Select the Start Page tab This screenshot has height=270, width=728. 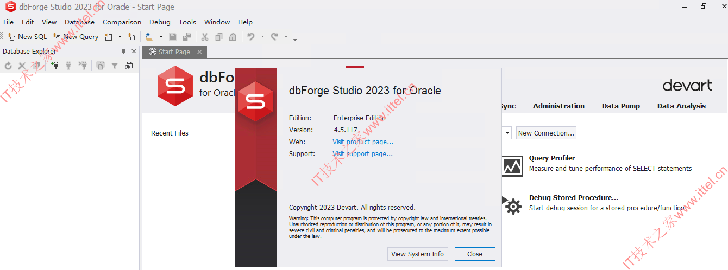tap(174, 52)
